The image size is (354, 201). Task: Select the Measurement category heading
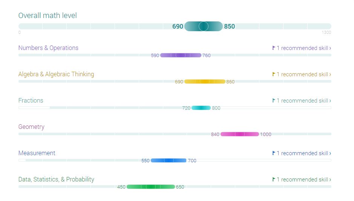click(37, 153)
